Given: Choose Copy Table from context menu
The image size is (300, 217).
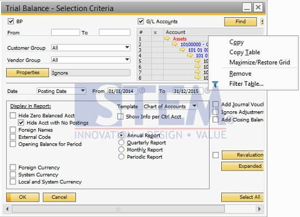Looking at the screenshot, I should point(245,52).
